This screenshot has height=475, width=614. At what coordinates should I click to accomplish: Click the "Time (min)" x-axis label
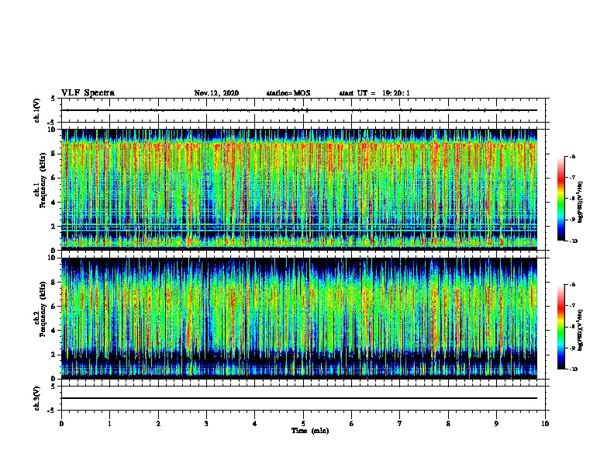pos(310,431)
